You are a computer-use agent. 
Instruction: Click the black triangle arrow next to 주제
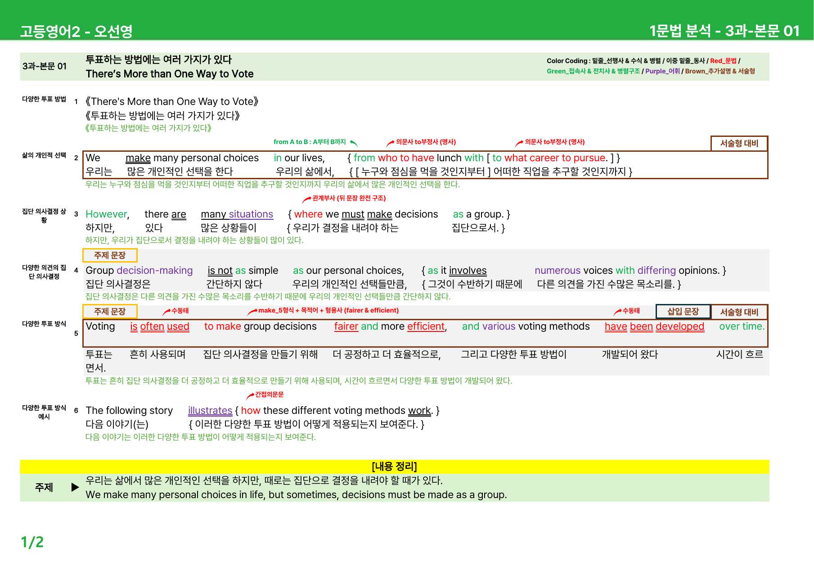75,487
